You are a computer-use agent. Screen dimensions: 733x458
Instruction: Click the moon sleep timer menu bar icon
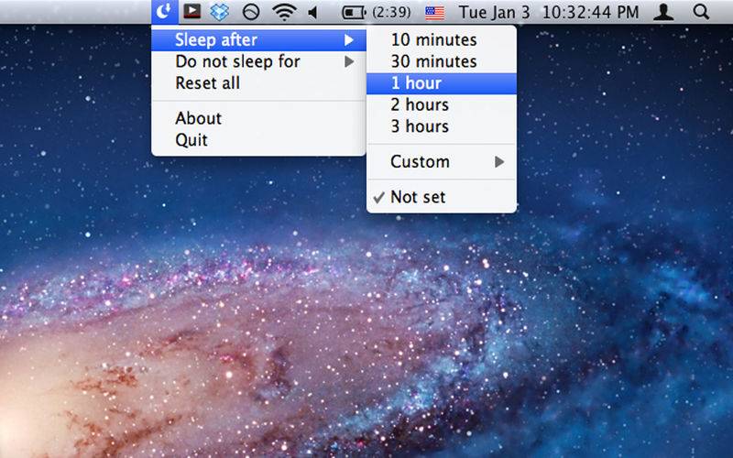163,12
